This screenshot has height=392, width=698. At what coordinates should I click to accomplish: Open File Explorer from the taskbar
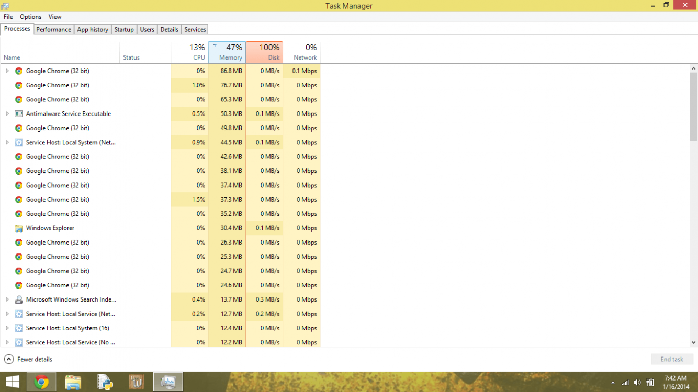[x=73, y=382]
